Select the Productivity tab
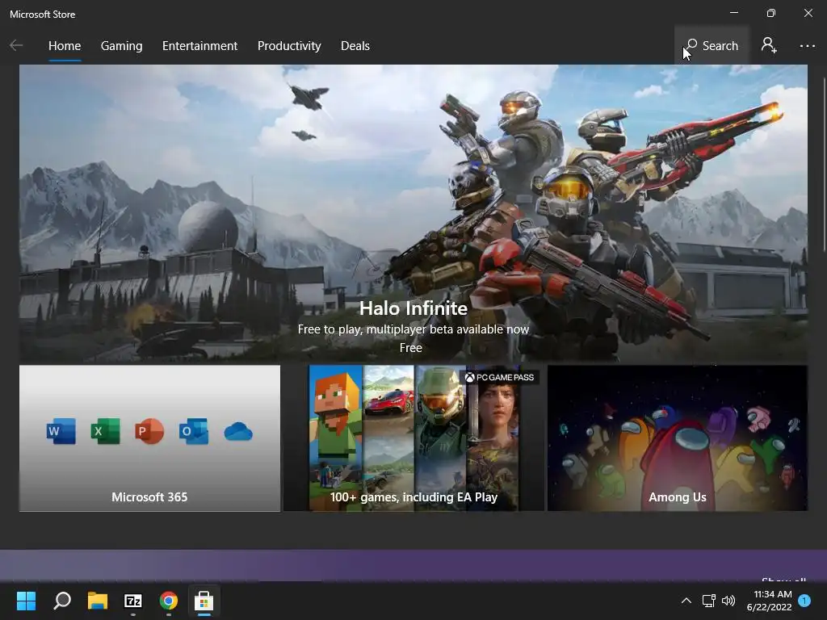 (x=289, y=46)
